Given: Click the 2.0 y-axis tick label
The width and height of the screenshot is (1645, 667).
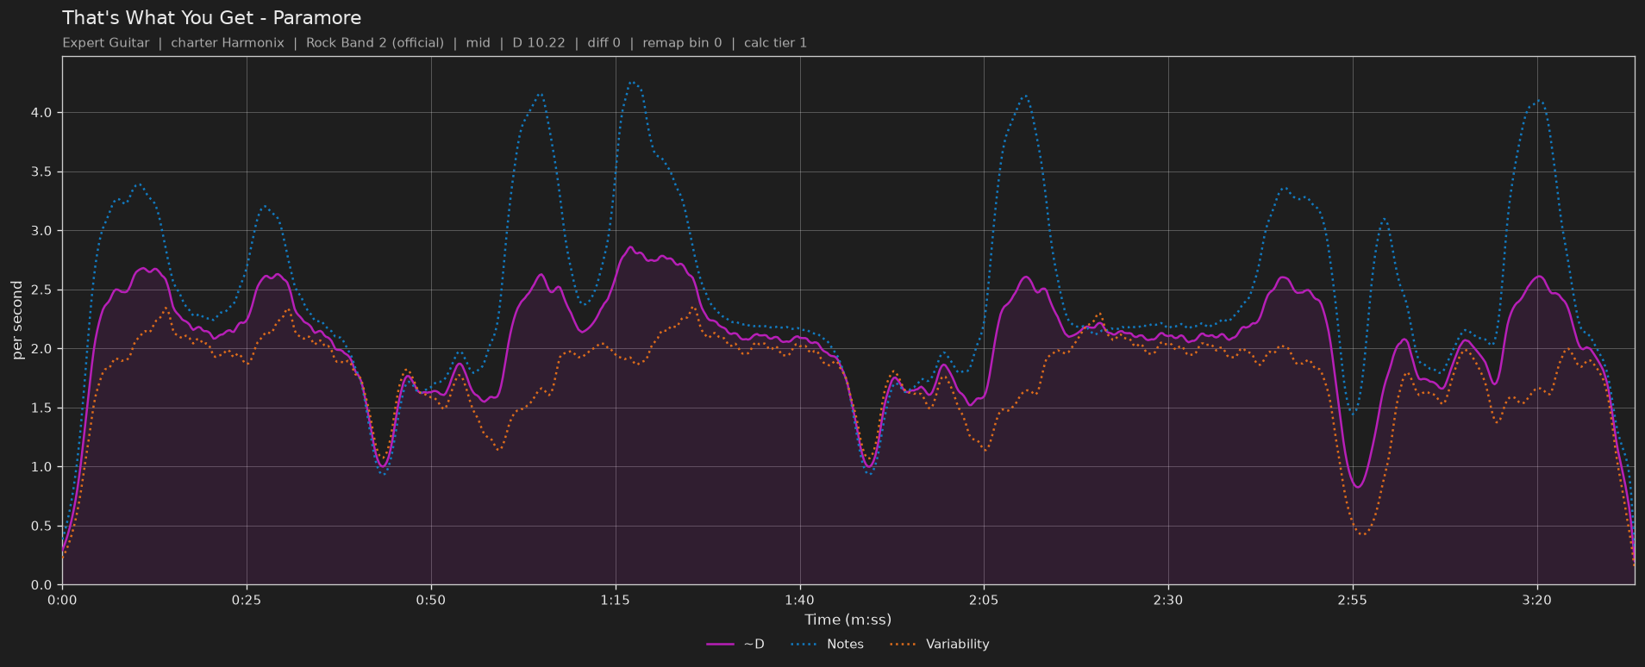Looking at the screenshot, I should point(41,349).
